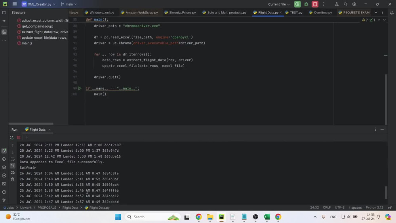Stop process in Run panel toolbar

[x=19, y=137]
